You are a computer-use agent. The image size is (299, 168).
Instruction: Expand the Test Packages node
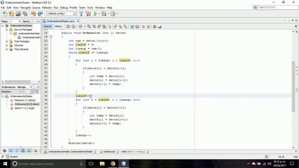(7, 42)
